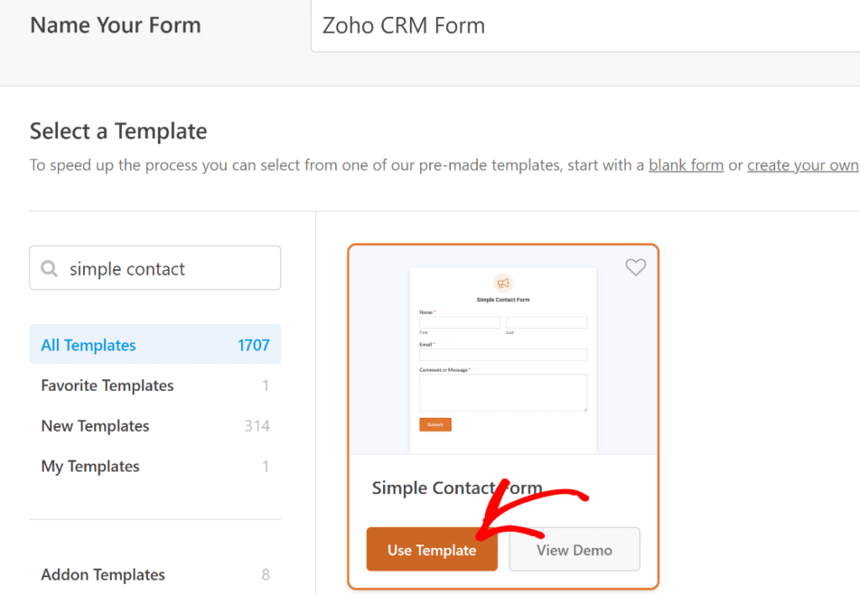Click the create your own link

pyautogui.click(x=802, y=164)
